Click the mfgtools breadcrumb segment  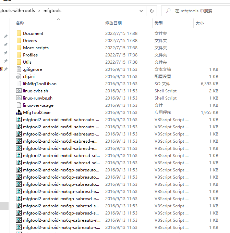click(52, 11)
